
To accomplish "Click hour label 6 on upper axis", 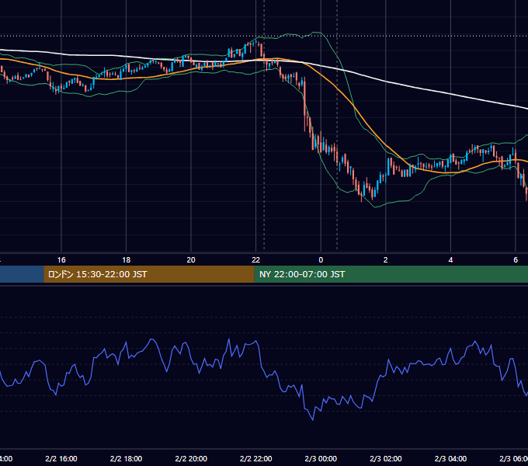I will pos(516,260).
